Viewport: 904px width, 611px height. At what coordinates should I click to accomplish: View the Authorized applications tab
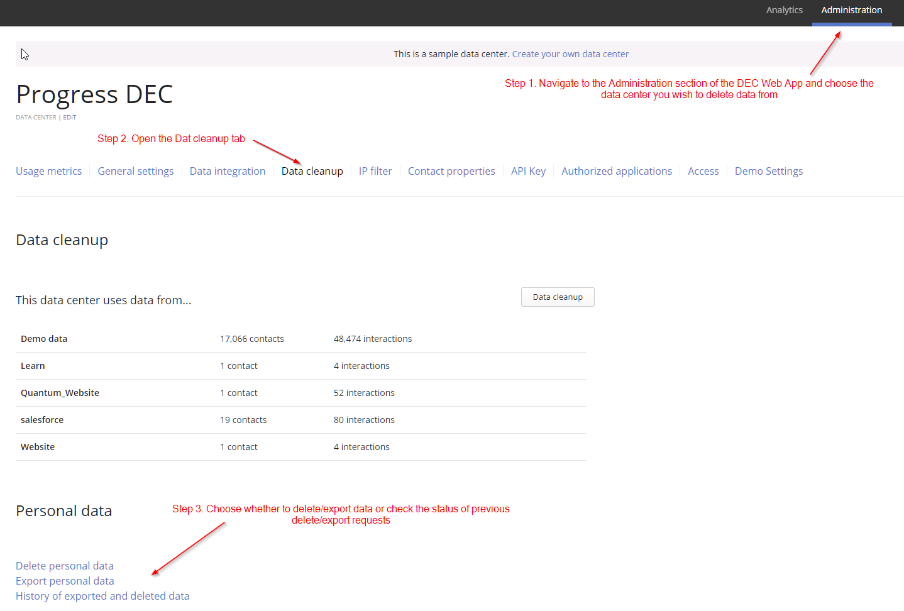click(x=617, y=171)
